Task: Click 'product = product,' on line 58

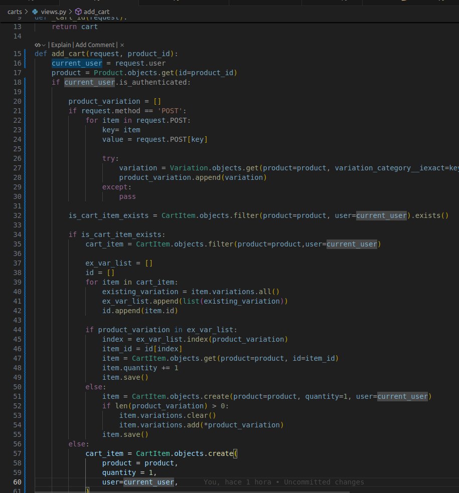Action: pyautogui.click(x=140, y=463)
